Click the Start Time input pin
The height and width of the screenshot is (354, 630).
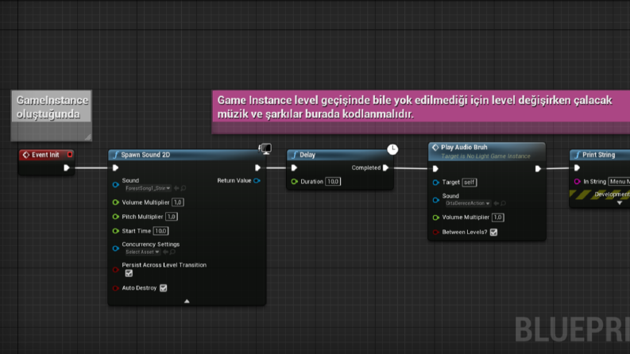116,231
